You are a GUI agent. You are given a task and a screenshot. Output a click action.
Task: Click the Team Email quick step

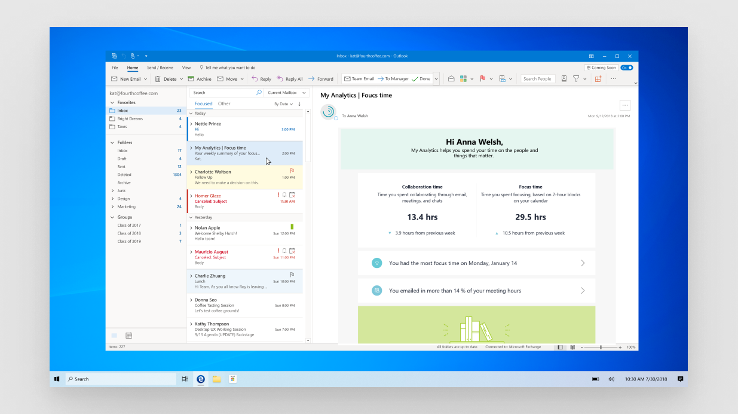point(359,79)
